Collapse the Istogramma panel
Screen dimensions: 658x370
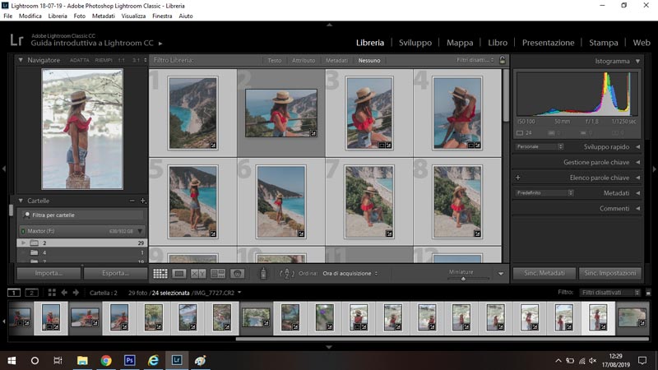click(x=638, y=61)
